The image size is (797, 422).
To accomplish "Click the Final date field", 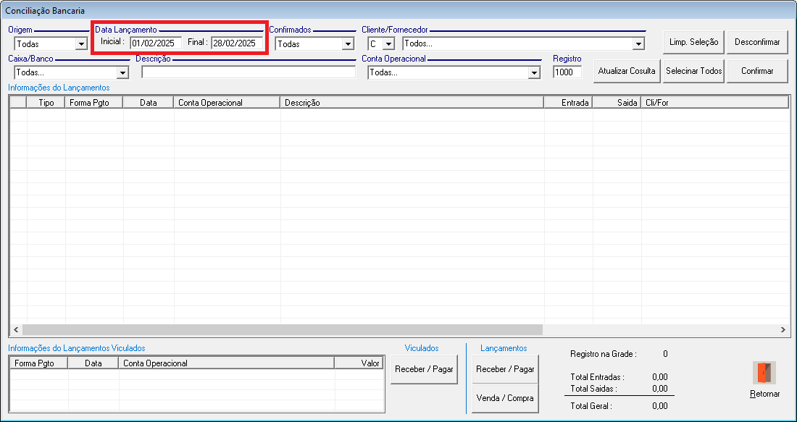I will 236,43.
